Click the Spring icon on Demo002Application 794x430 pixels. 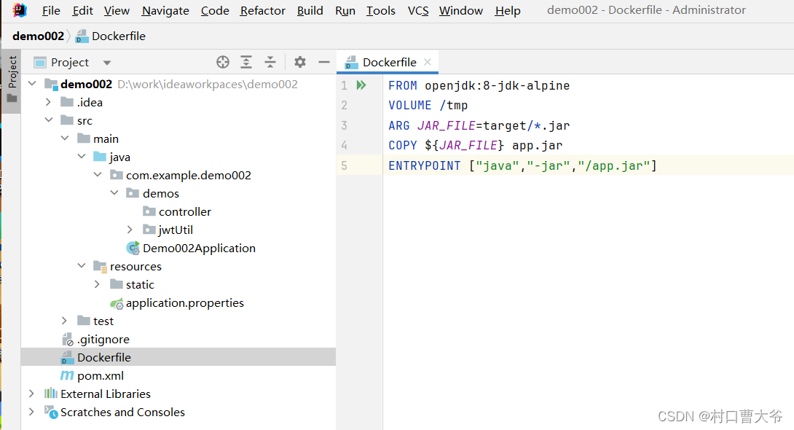pyautogui.click(x=133, y=248)
